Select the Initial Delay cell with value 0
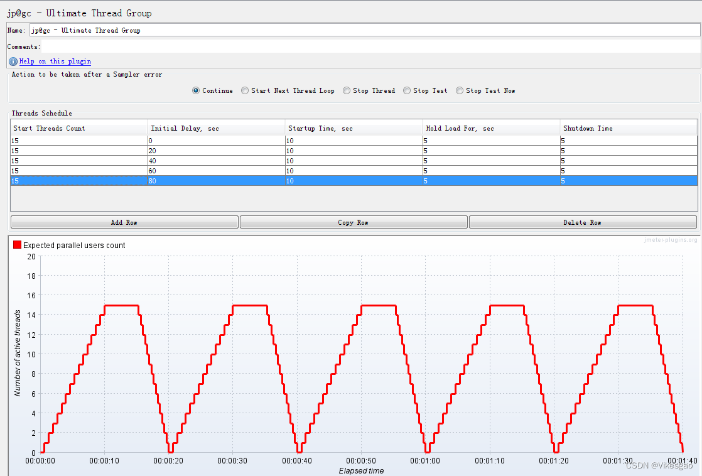 216,141
